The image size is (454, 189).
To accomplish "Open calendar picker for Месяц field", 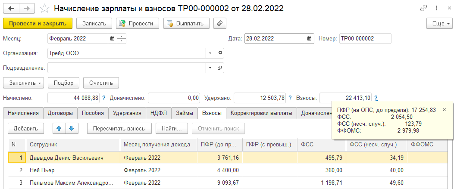I will click(x=113, y=38).
